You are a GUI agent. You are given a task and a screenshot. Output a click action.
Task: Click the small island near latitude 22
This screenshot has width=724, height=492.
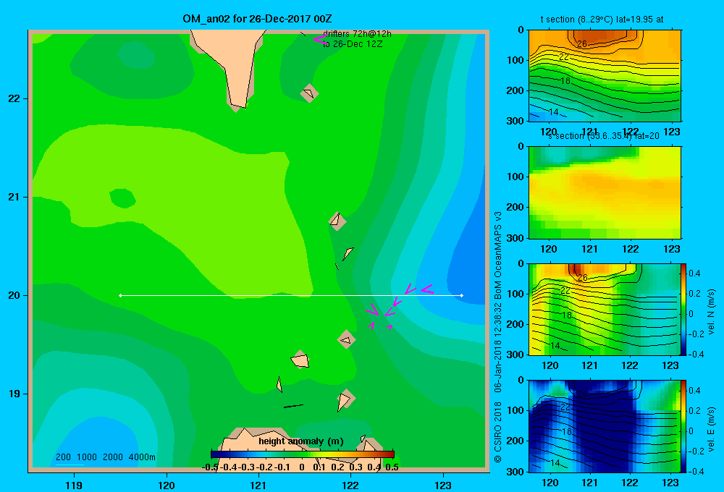coord(309,93)
